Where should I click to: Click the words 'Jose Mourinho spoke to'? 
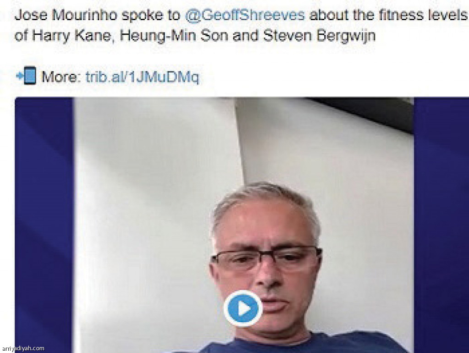(x=98, y=15)
